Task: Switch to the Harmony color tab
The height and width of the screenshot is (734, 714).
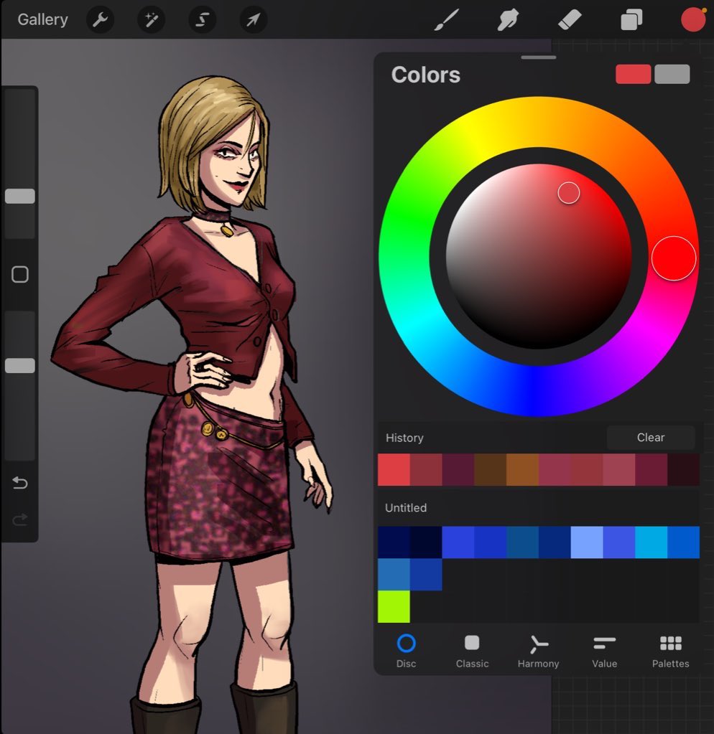Action: pyautogui.click(x=538, y=651)
